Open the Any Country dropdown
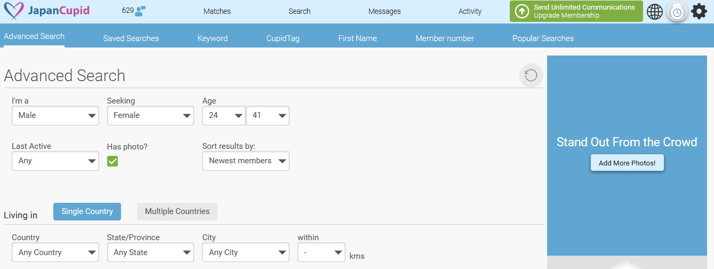Image resolution: width=714 pixels, height=269 pixels. point(55,252)
